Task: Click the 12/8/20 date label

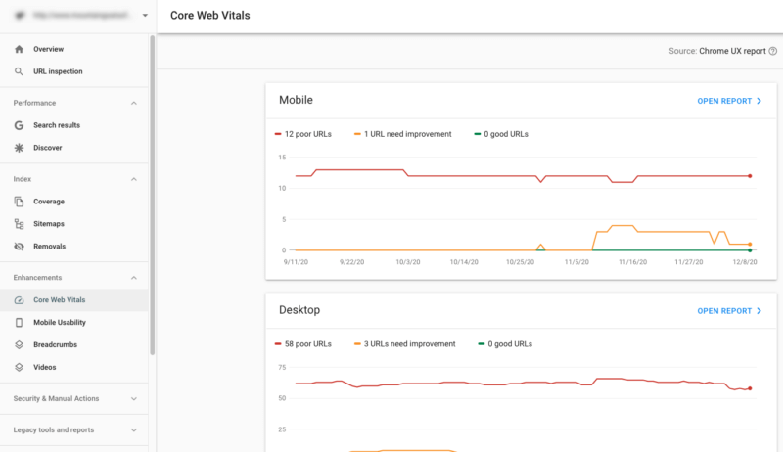Action: point(745,262)
